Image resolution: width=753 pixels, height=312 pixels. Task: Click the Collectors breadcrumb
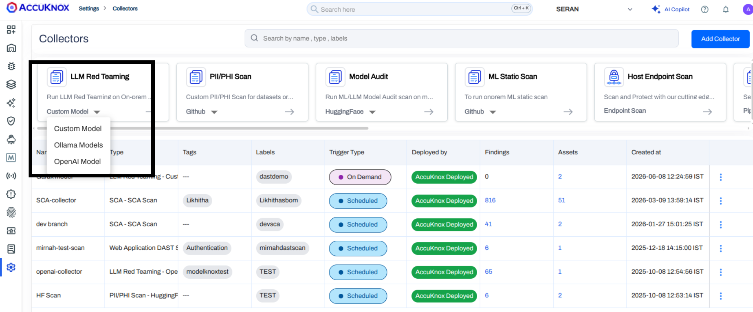[125, 8]
